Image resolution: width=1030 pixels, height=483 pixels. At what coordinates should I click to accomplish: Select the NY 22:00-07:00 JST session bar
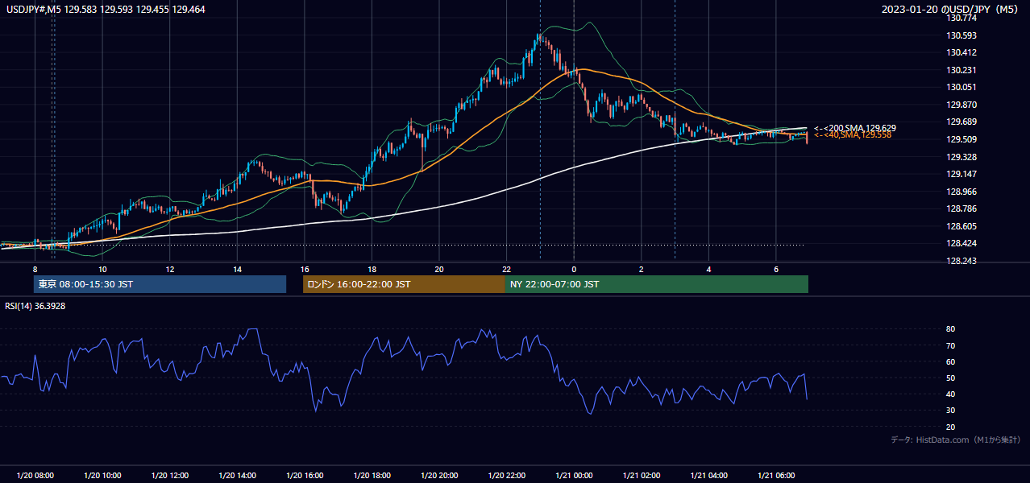(x=657, y=284)
